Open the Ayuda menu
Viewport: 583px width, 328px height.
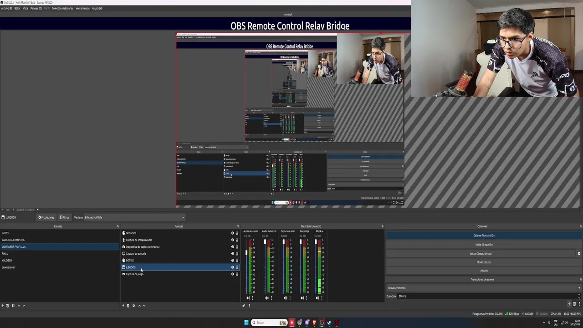tap(97, 8)
